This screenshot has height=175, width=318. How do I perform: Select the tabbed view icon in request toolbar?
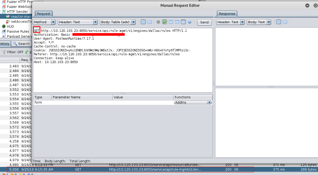click(171, 22)
